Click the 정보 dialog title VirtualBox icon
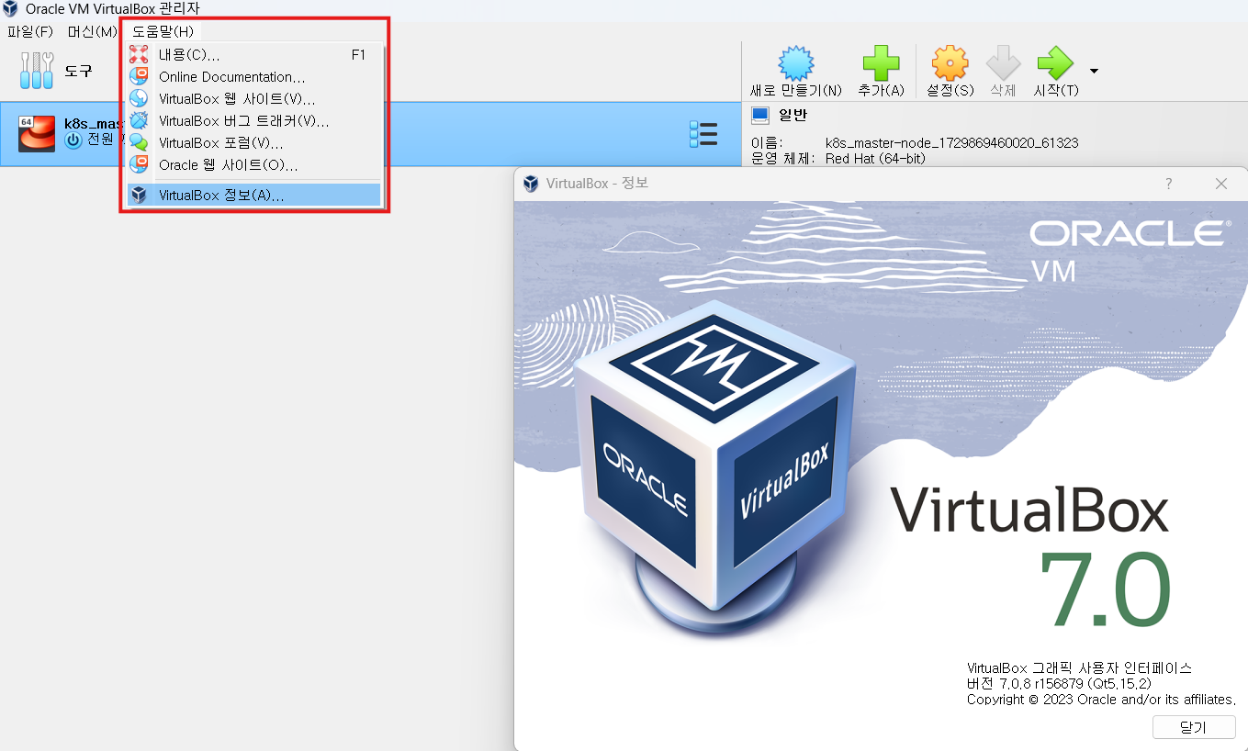 pos(531,184)
